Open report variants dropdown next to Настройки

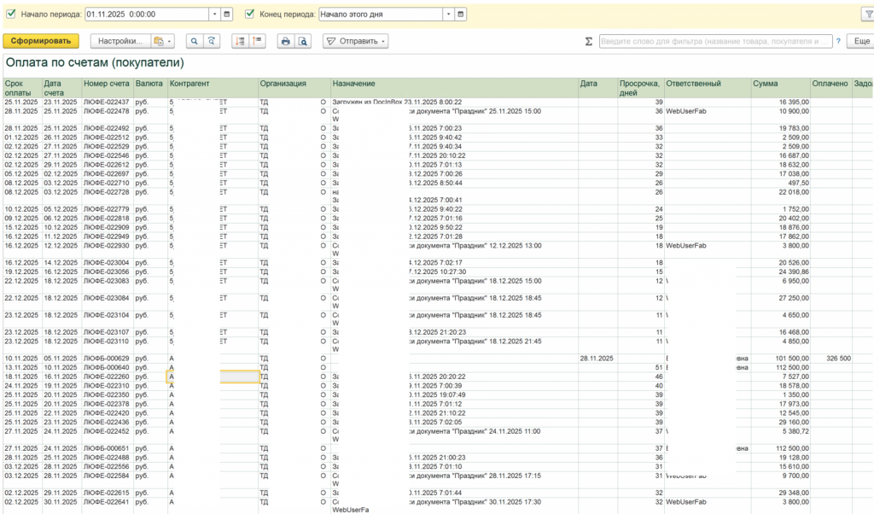[x=161, y=41]
